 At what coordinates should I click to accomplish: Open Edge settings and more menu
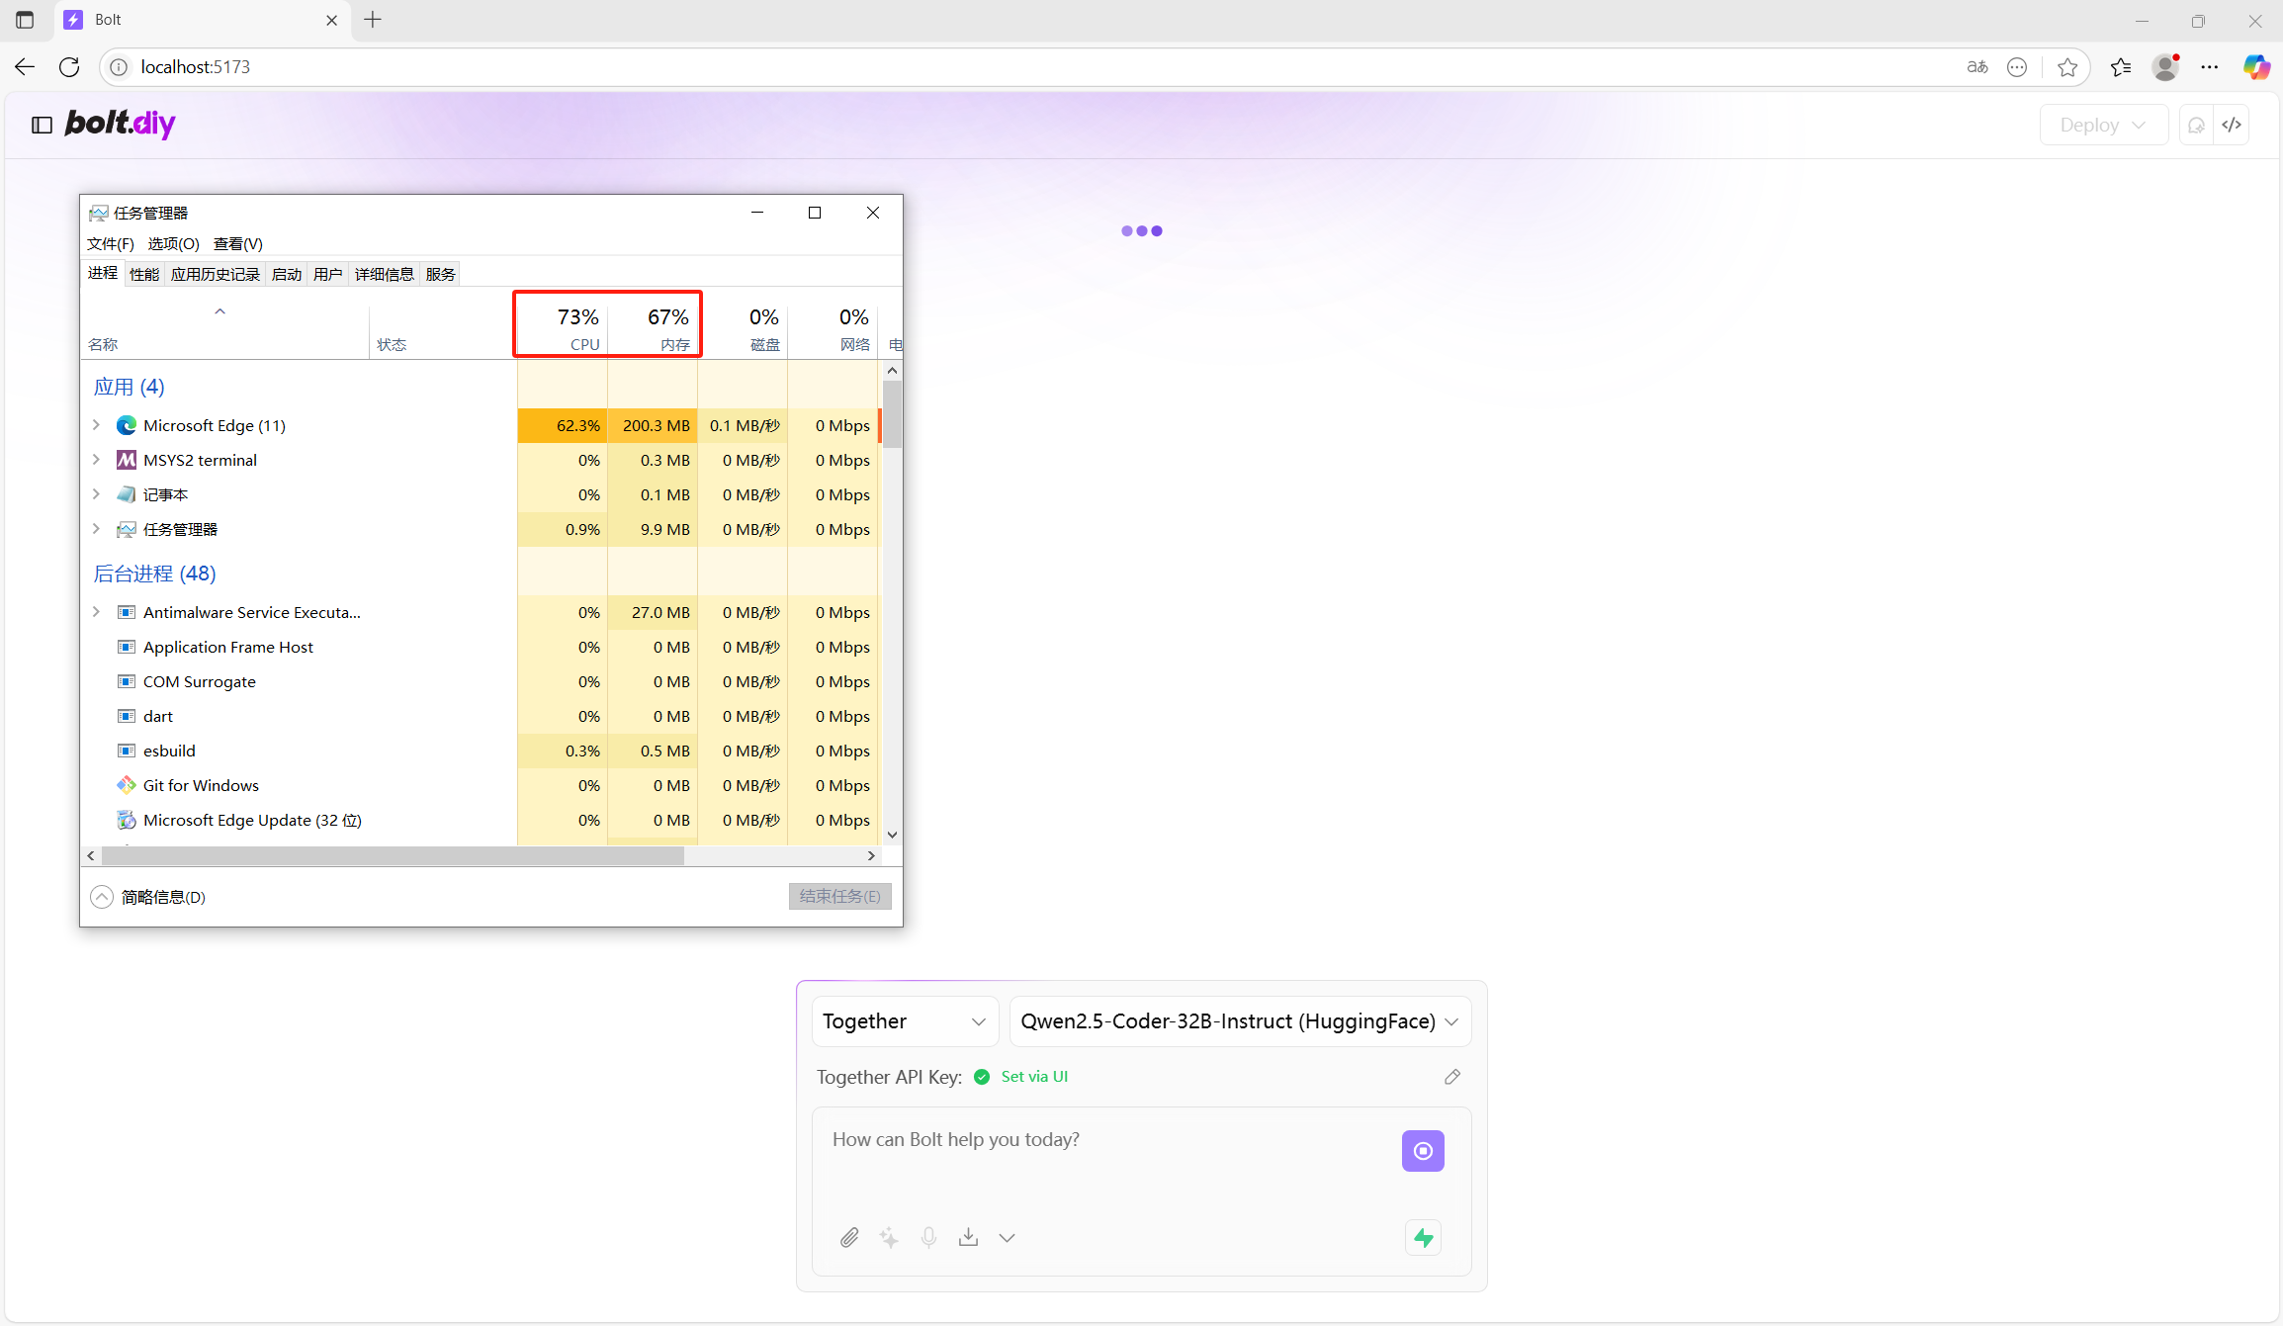tap(2210, 66)
